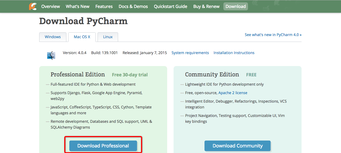Open See what's new in PyCharm 4.0
This screenshot has height=153, width=341.
pyautogui.click(x=273, y=35)
